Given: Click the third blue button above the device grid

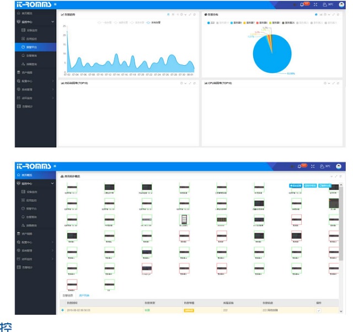Looking at the screenshot, I should coord(325,186).
